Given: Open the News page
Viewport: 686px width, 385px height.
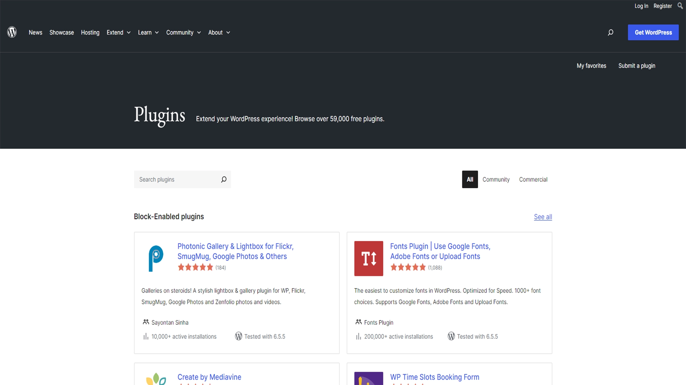Looking at the screenshot, I should [35, 32].
